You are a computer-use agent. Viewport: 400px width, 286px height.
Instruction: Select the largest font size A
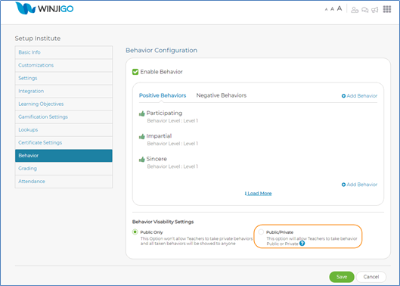coord(340,8)
